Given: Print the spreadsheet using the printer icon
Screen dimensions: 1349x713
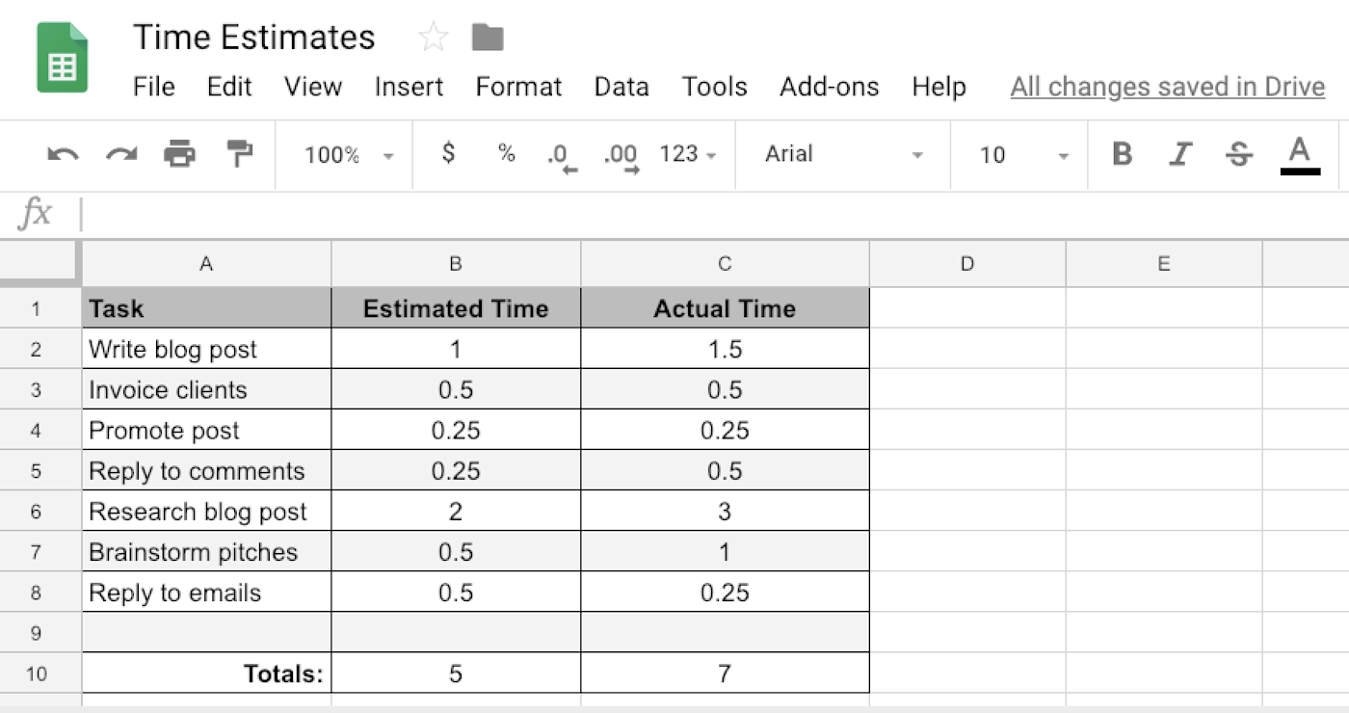Looking at the screenshot, I should tap(179, 154).
